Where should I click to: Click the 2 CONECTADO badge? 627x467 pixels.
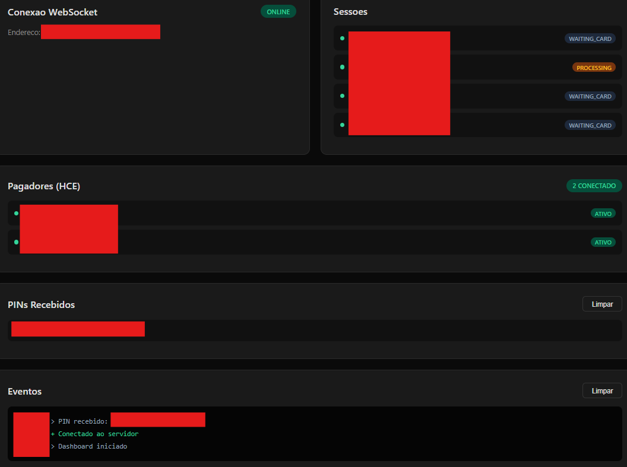tap(594, 186)
